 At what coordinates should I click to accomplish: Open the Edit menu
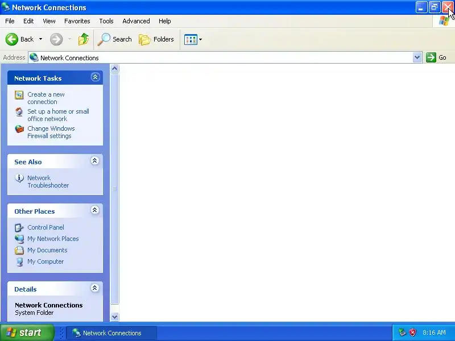[x=28, y=21]
